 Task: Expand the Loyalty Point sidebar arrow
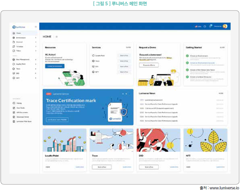point(36,64)
